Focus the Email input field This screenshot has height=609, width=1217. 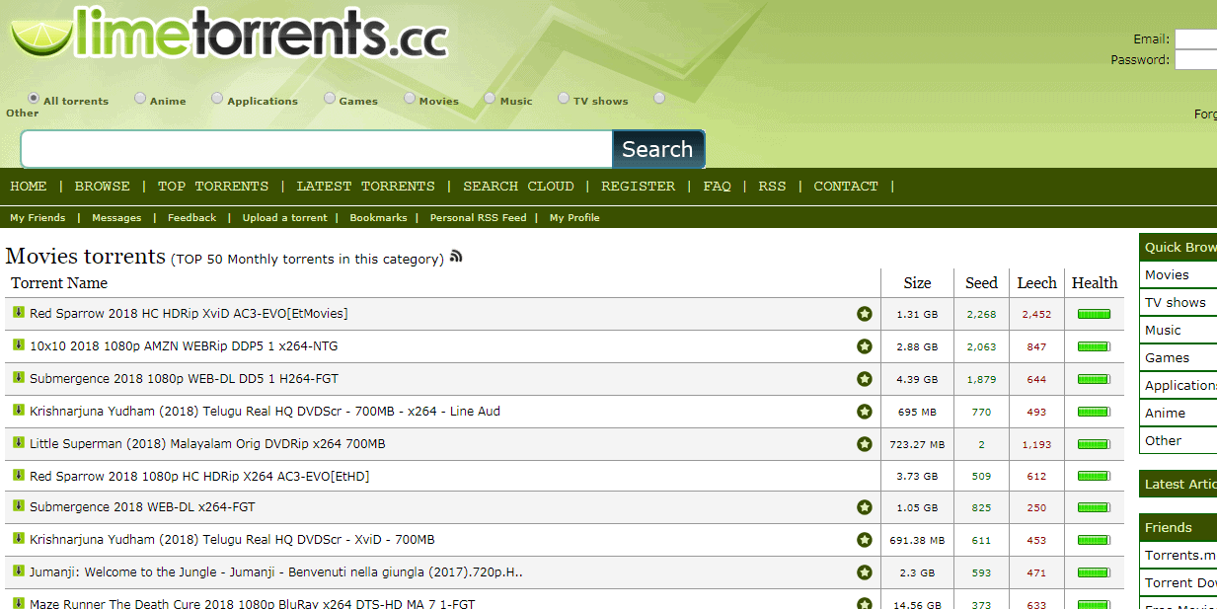(1195, 39)
